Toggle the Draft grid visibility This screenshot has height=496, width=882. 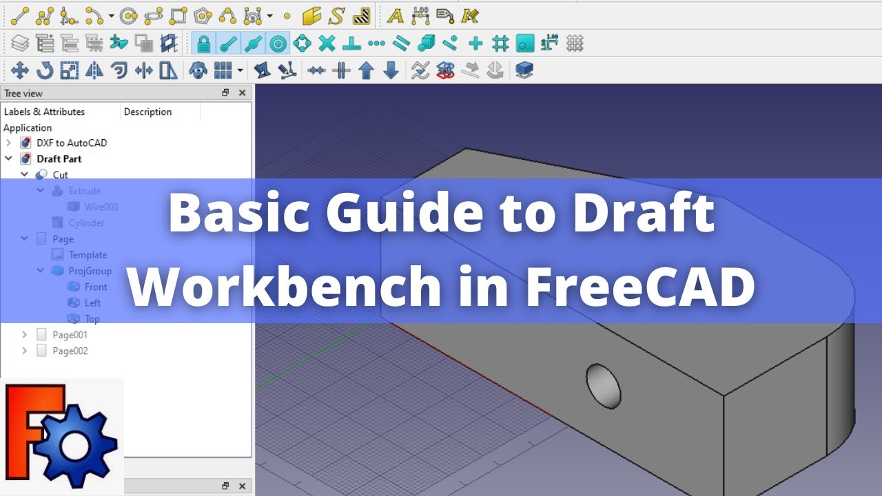point(575,43)
